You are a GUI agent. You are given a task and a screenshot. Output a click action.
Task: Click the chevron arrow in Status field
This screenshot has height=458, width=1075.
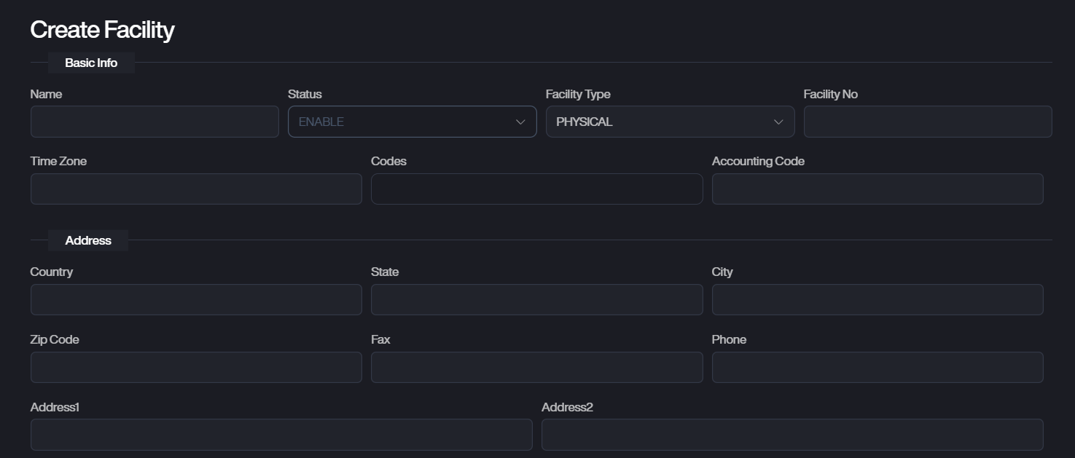click(520, 122)
